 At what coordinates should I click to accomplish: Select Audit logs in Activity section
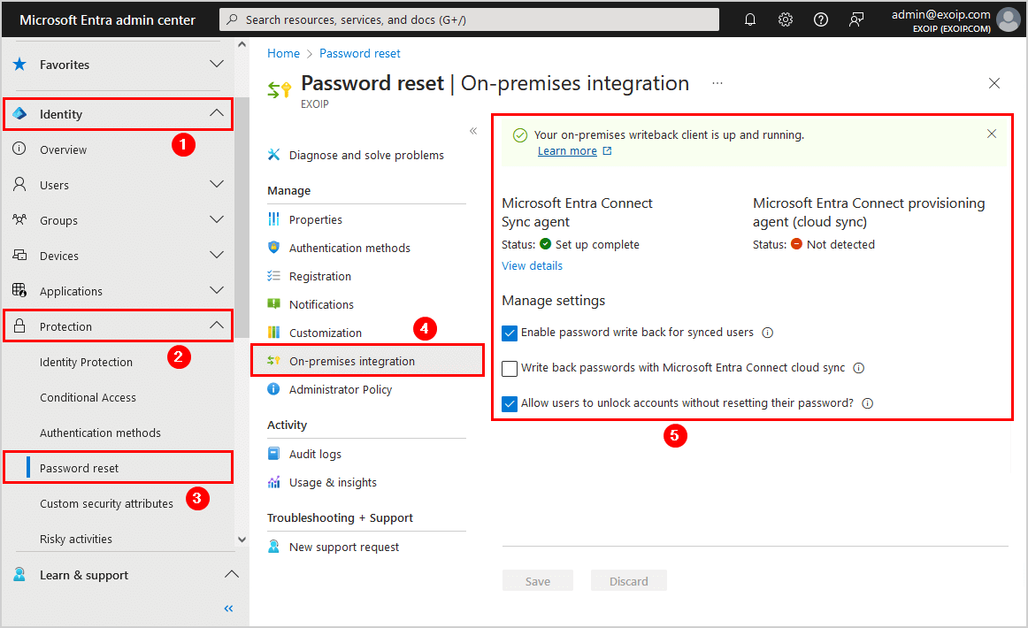click(x=315, y=454)
